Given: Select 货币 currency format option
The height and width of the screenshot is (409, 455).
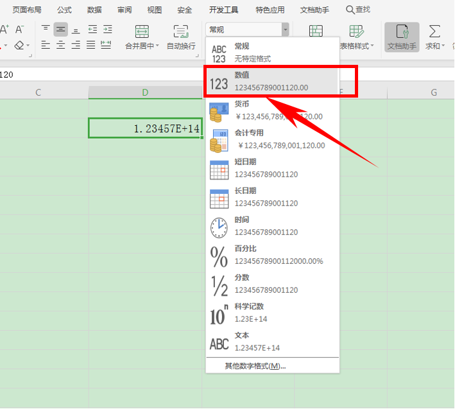Looking at the screenshot, I should coord(273,110).
